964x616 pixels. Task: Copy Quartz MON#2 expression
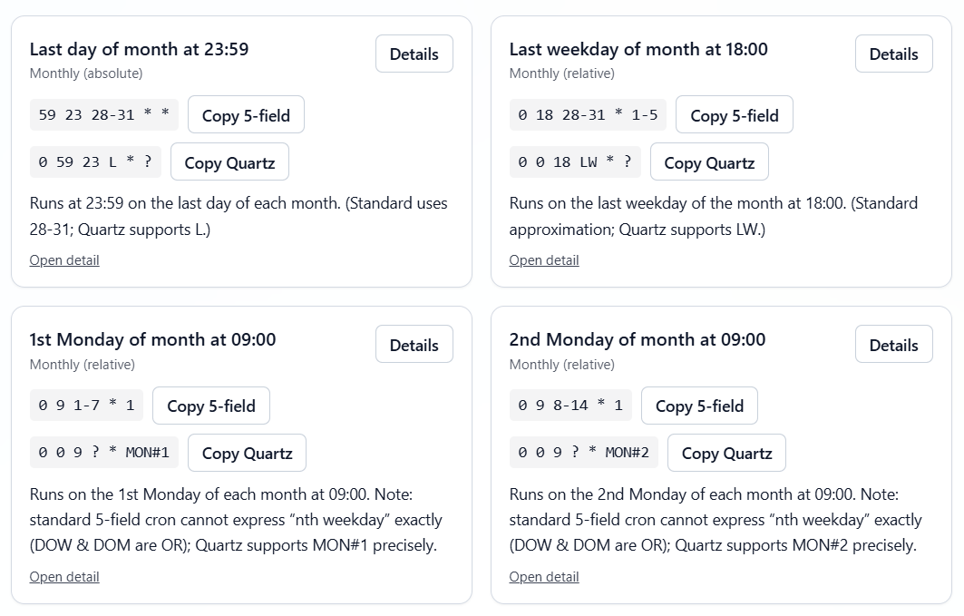(x=726, y=453)
